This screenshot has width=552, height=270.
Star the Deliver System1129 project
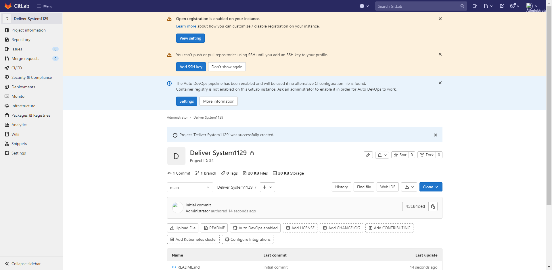coord(400,155)
